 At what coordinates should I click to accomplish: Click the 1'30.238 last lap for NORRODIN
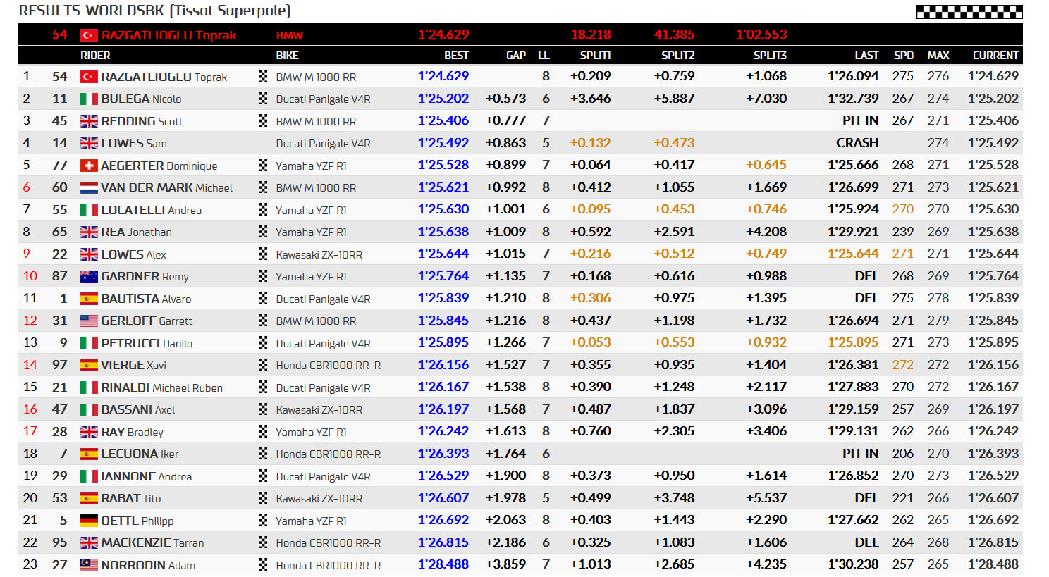point(853,564)
